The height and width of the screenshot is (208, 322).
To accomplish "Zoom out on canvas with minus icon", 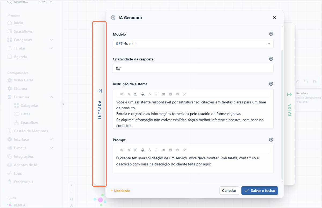I will tap(71, 192).
